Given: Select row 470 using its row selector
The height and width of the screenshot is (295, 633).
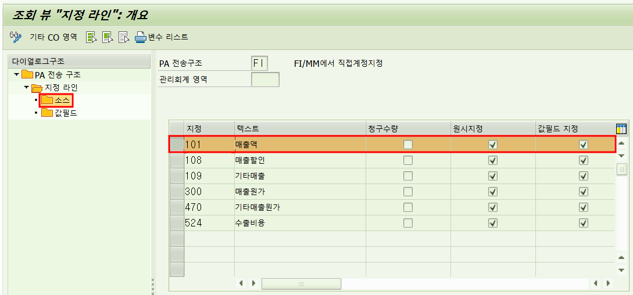Looking at the screenshot, I should (x=177, y=207).
